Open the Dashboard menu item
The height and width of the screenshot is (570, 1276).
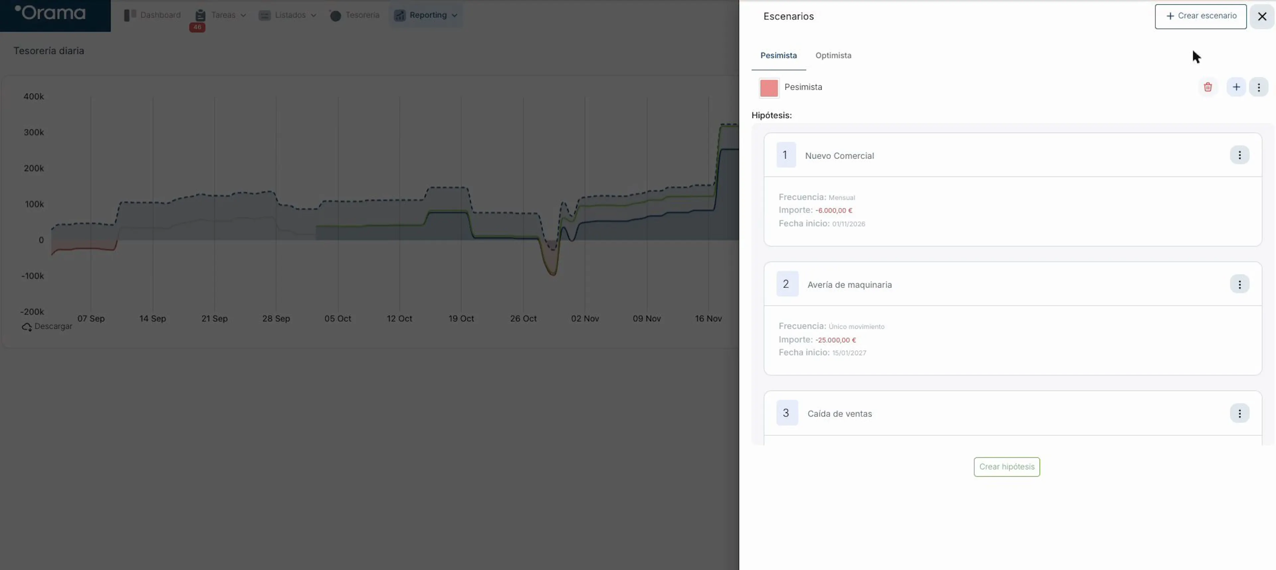point(153,15)
